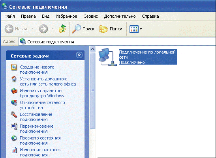Viewport: 216px width, 158px height.
Task: Open the Сервис menu
Action: 90,16
